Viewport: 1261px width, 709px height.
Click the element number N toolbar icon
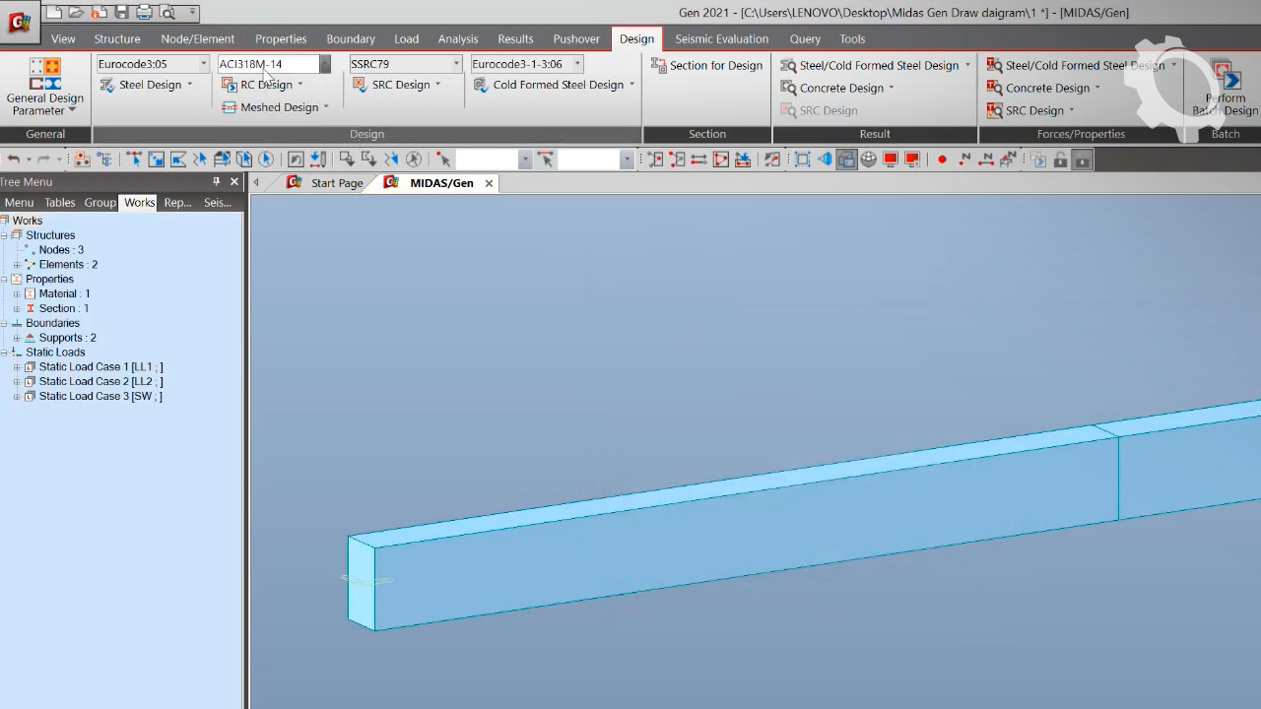(x=986, y=160)
